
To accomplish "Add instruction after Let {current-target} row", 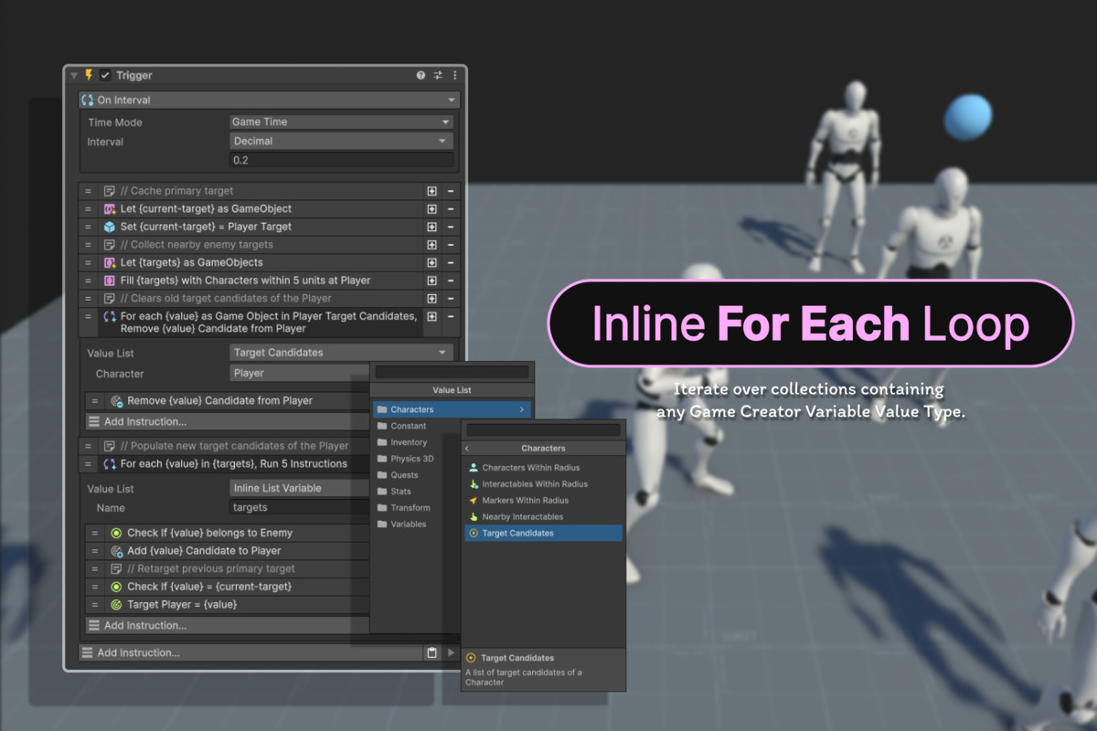I will tap(431, 209).
